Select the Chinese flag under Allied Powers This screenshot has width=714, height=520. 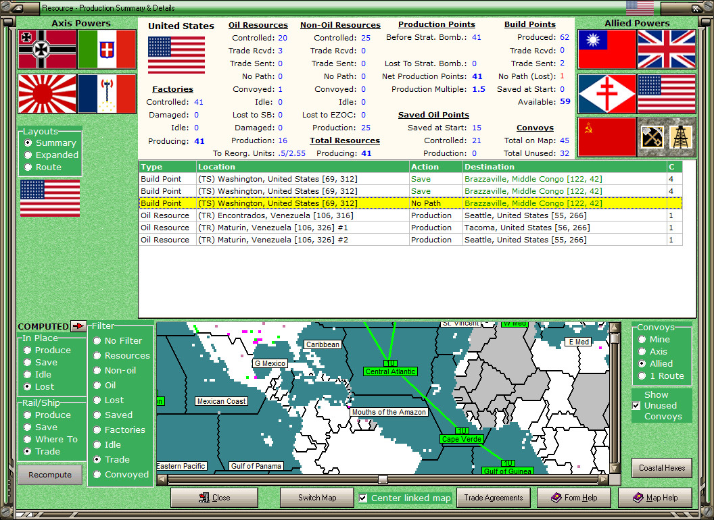tap(607, 49)
